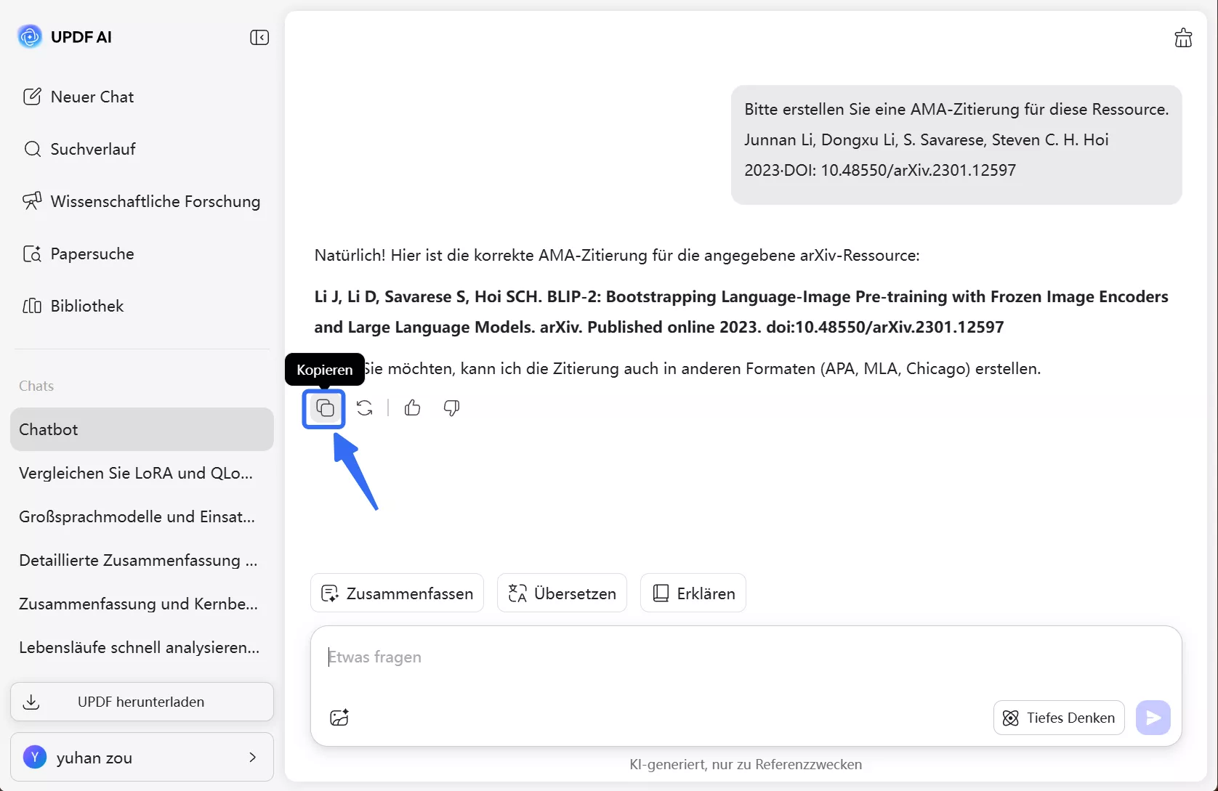Send the message with the arrow button
Viewport: 1218px width, 791px height.
point(1153,718)
